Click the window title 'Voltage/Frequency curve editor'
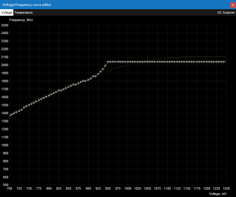 (27, 5)
